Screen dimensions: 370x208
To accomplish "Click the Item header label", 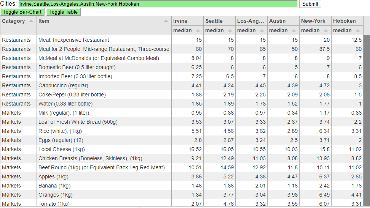I will click(44, 21).
